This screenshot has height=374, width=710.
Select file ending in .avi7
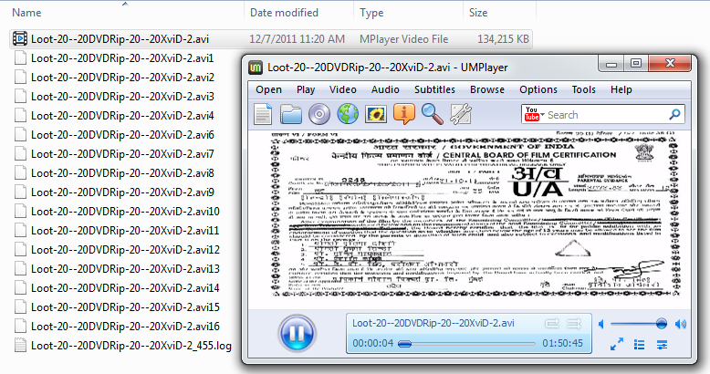tap(122, 154)
